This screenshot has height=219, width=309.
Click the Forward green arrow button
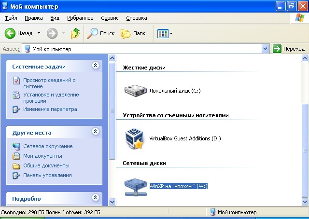coord(52,34)
